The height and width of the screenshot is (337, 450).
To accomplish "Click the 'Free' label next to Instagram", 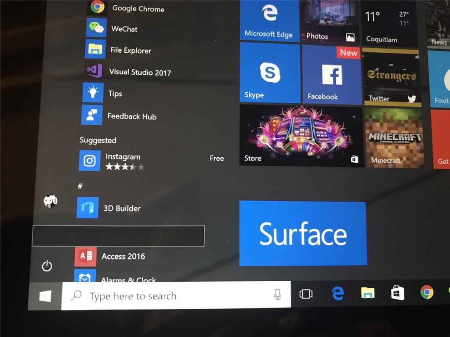I will (217, 158).
